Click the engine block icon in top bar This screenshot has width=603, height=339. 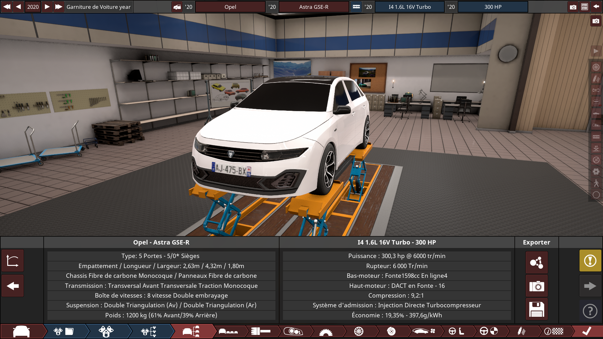click(356, 7)
